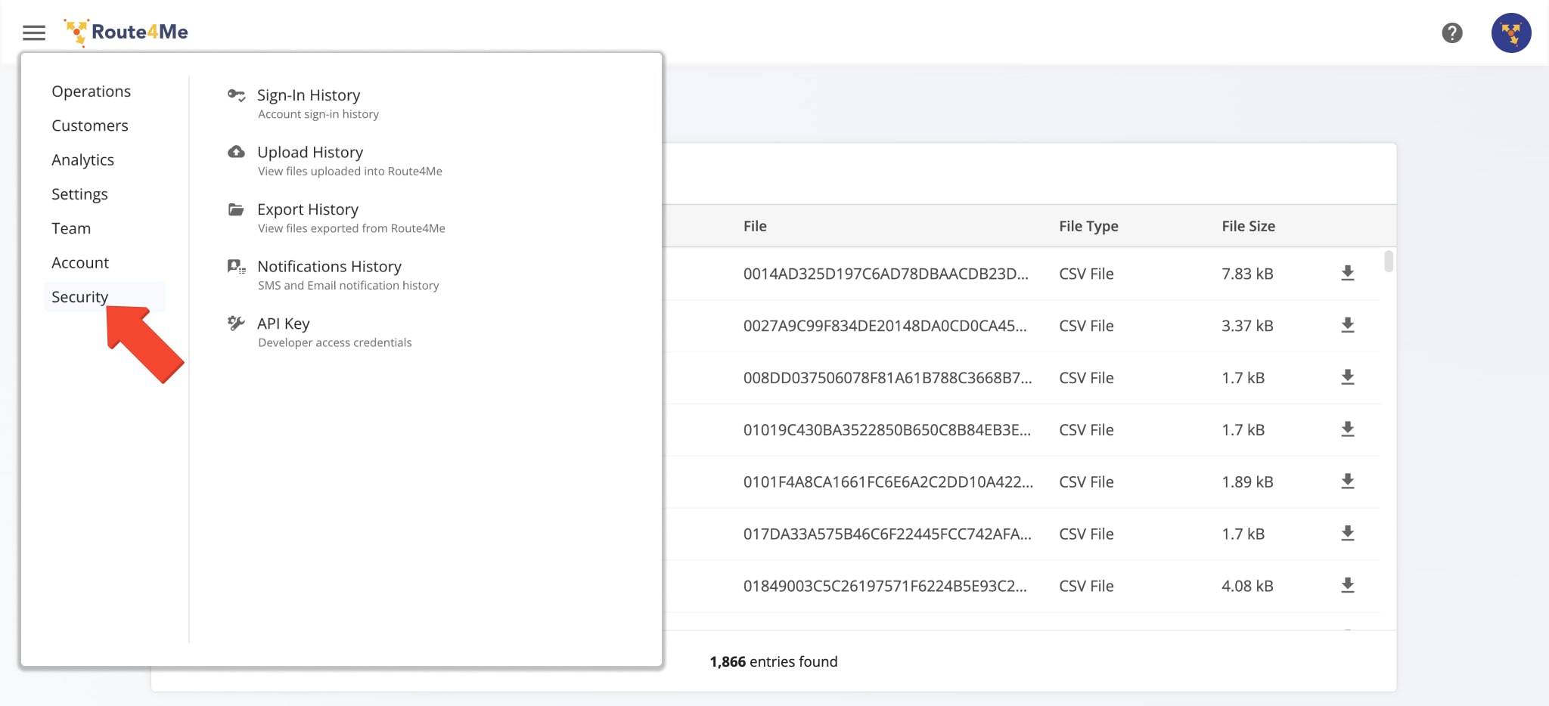This screenshot has height=706, width=1549.
Task: Click CSV File type in 01849003C5C row
Action: (1086, 587)
